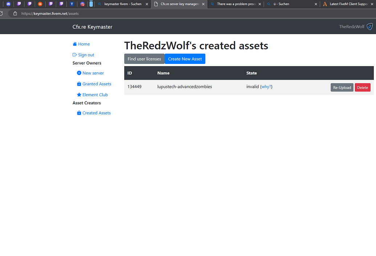Re-Upload the lupustech-advancedzombies asset

click(x=342, y=88)
